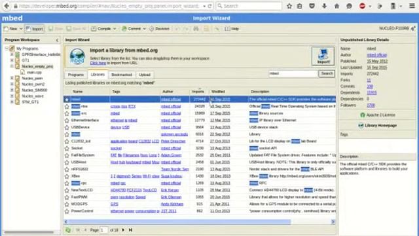Click the GPS tag link in MODGPS row
Screen dimensions: 419x236
click(x=115, y=204)
